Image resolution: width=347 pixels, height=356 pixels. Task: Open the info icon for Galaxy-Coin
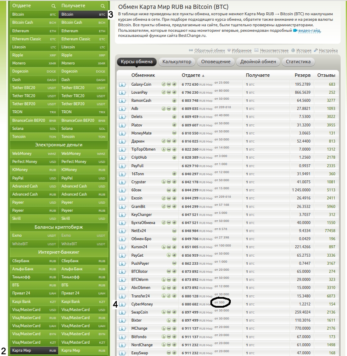pos(122,84)
